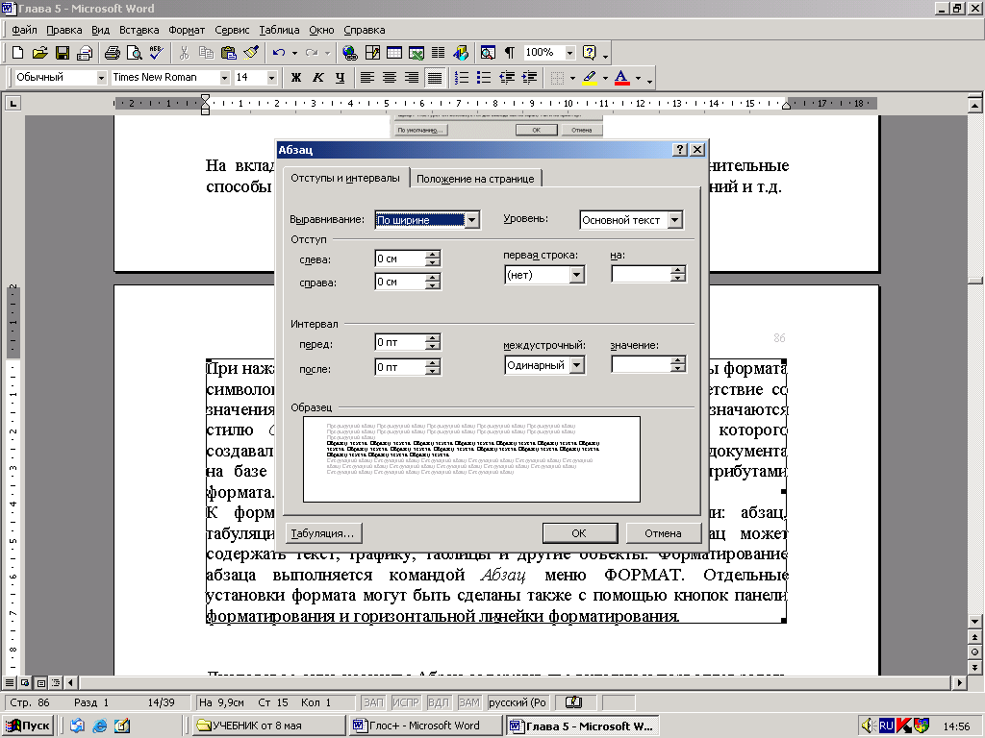Copy the selection with the toolbar icon
This screenshot has height=738, width=985.
pos(206,53)
